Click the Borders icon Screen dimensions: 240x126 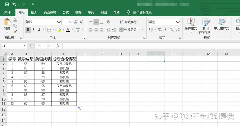[x=49, y=30]
